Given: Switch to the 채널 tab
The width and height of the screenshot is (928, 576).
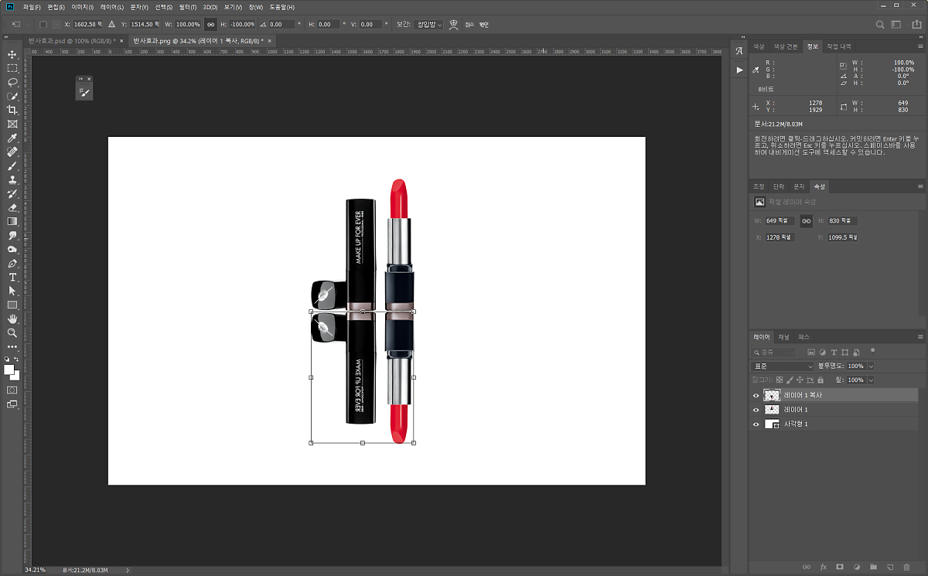Looking at the screenshot, I should (x=783, y=337).
